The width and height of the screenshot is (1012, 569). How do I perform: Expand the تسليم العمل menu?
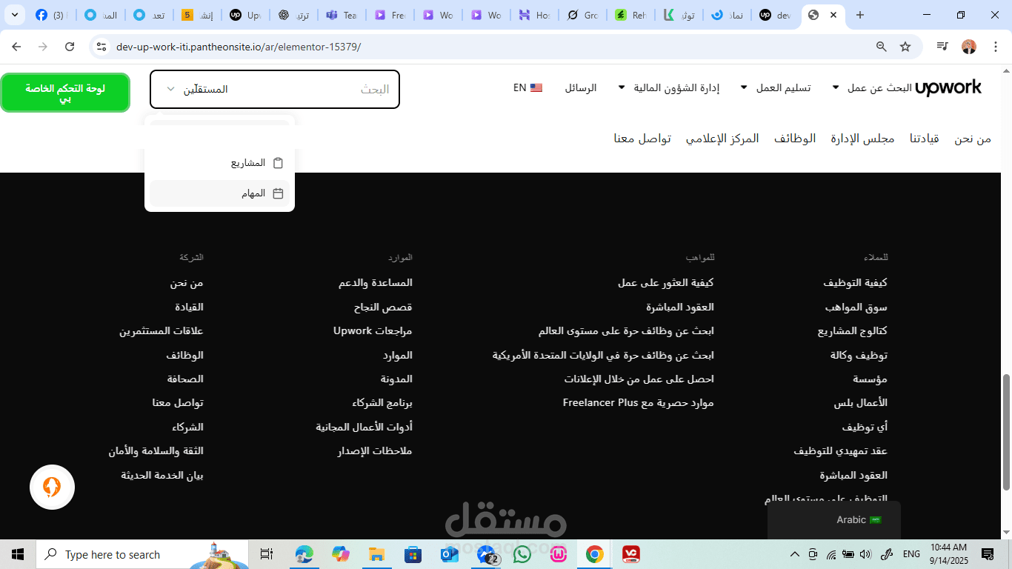pyautogui.click(x=776, y=88)
